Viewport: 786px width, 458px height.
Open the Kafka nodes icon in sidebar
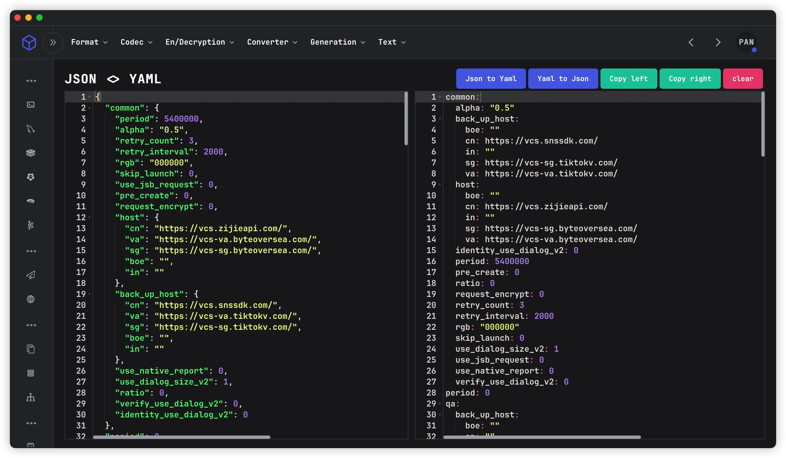31,225
